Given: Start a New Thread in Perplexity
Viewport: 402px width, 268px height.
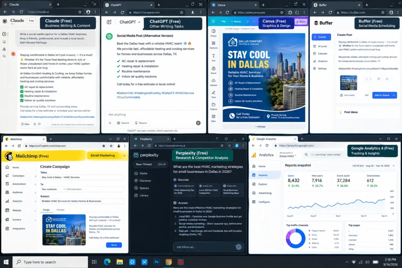Looking at the screenshot, I should [150, 164].
